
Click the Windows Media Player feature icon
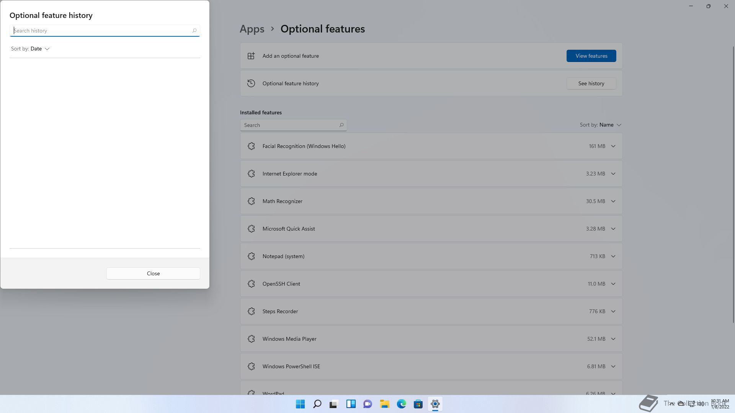pos(251,339)
